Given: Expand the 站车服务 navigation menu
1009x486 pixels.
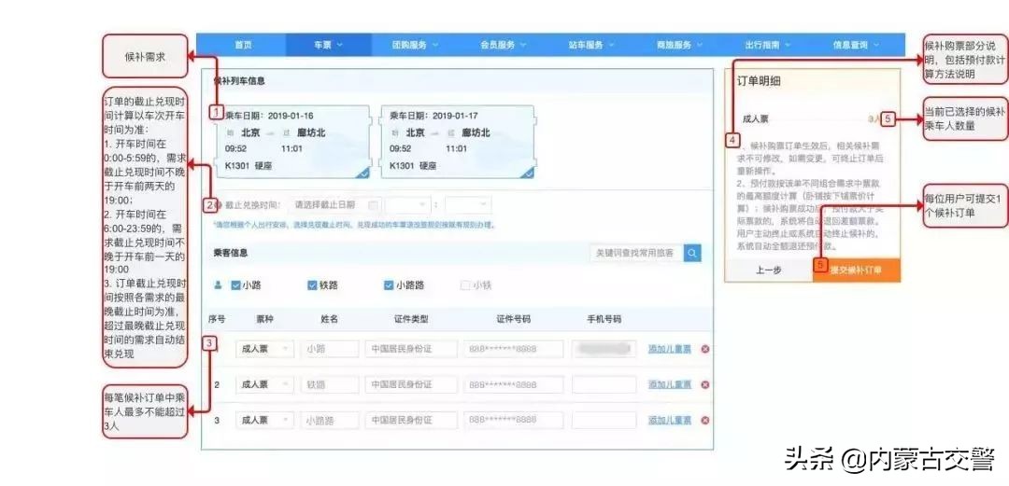Looking at the screenshot, I should pos(591,45).
